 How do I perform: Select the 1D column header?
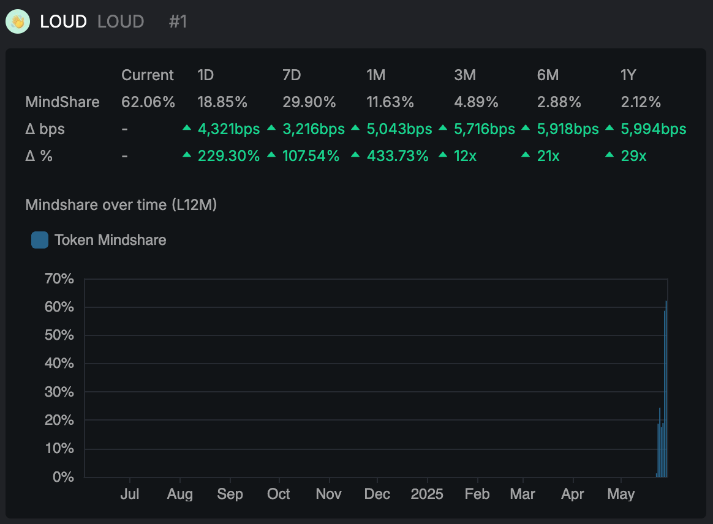(x=206, y=75)
